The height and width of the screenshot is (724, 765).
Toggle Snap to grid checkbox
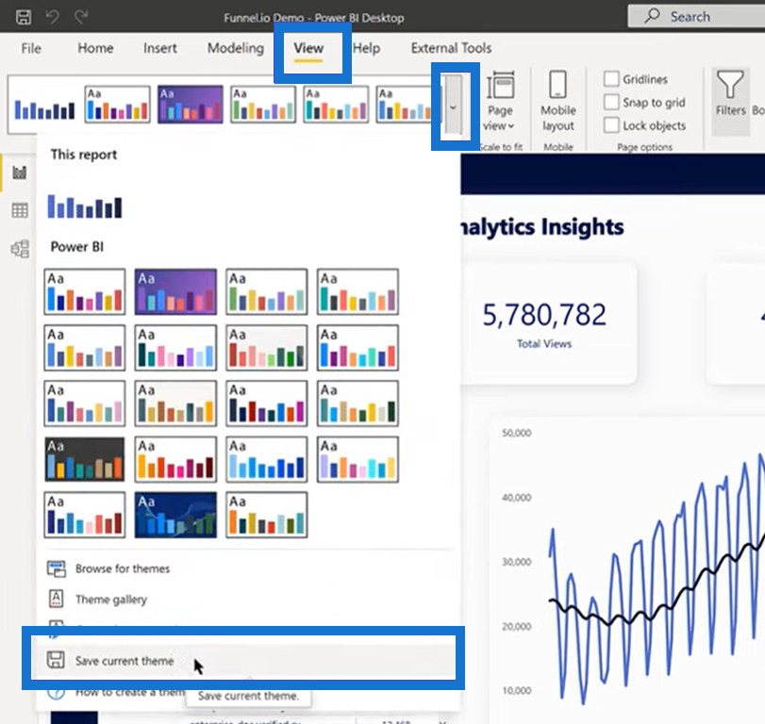pos(611,102)
